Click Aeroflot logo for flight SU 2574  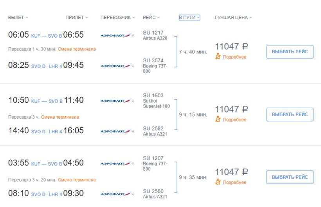117,66
